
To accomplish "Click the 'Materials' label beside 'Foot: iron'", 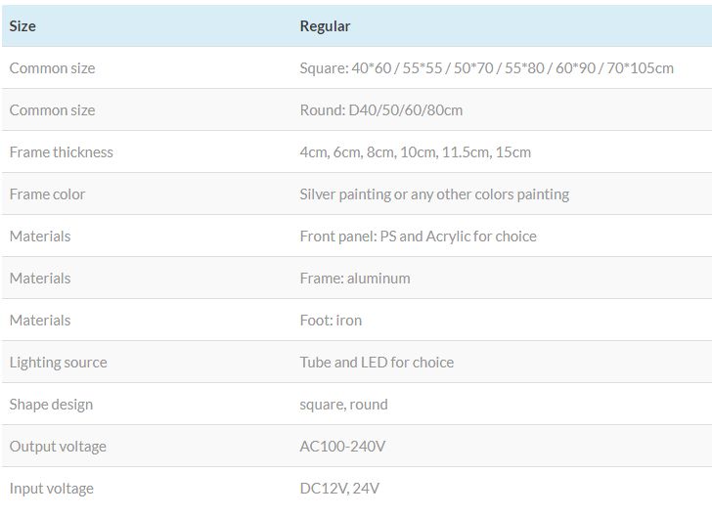I will click(40, 321).
